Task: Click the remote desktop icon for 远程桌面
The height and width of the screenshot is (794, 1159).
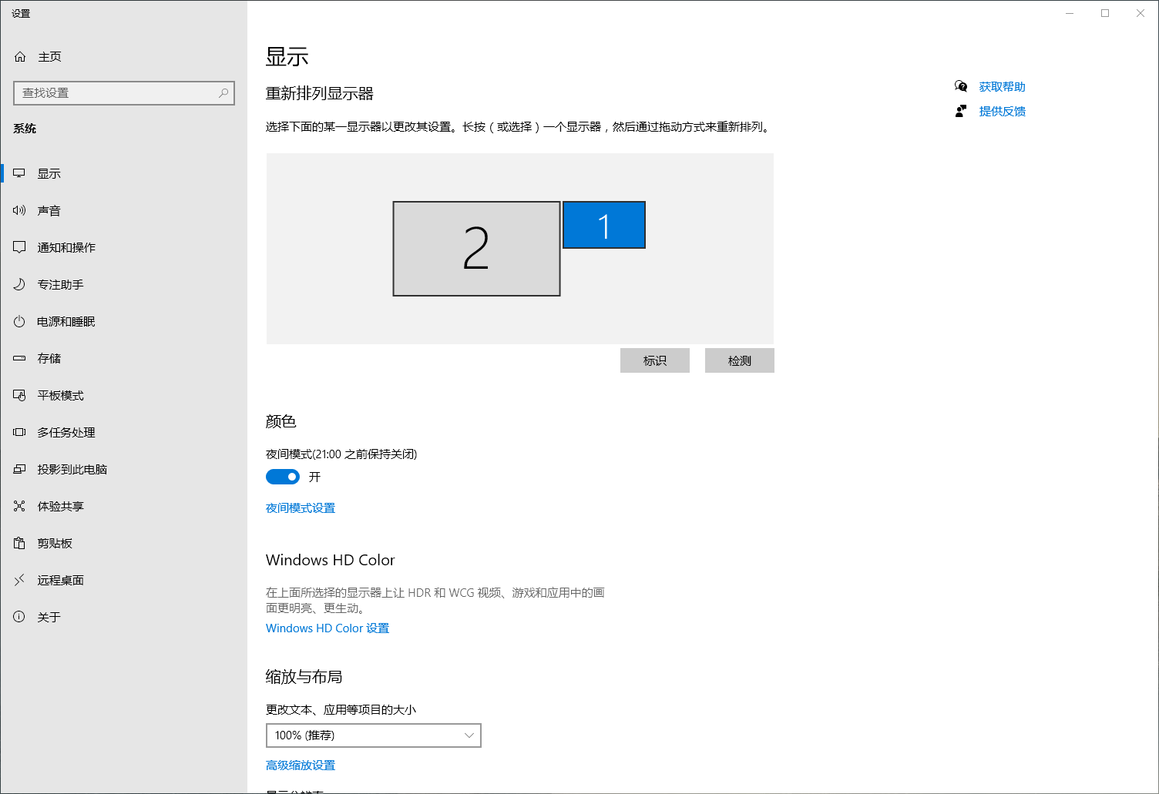Action: point(19,581)
